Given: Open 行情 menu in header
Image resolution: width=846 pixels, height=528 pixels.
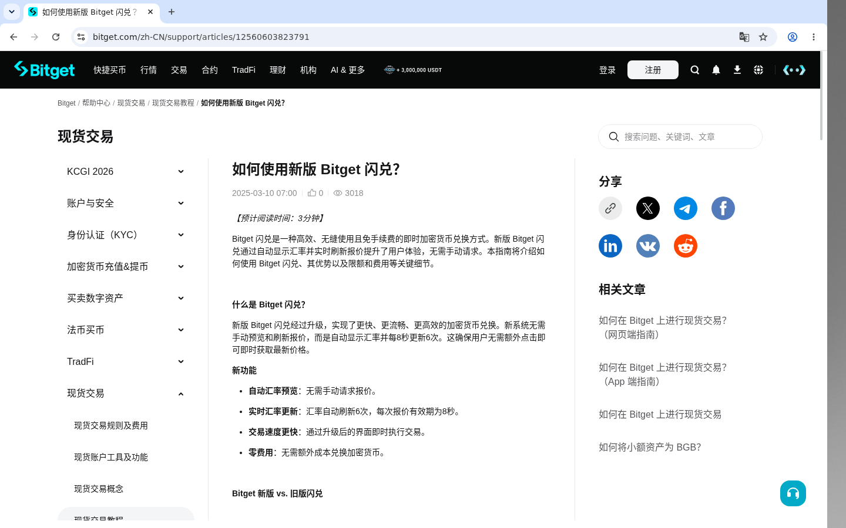Looking at the screenshot, I should tap(149, 70).
